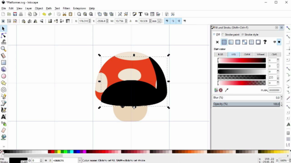The image size is (291, 163).
Task: Select the Rectangle tool
Action: [3, 62]
